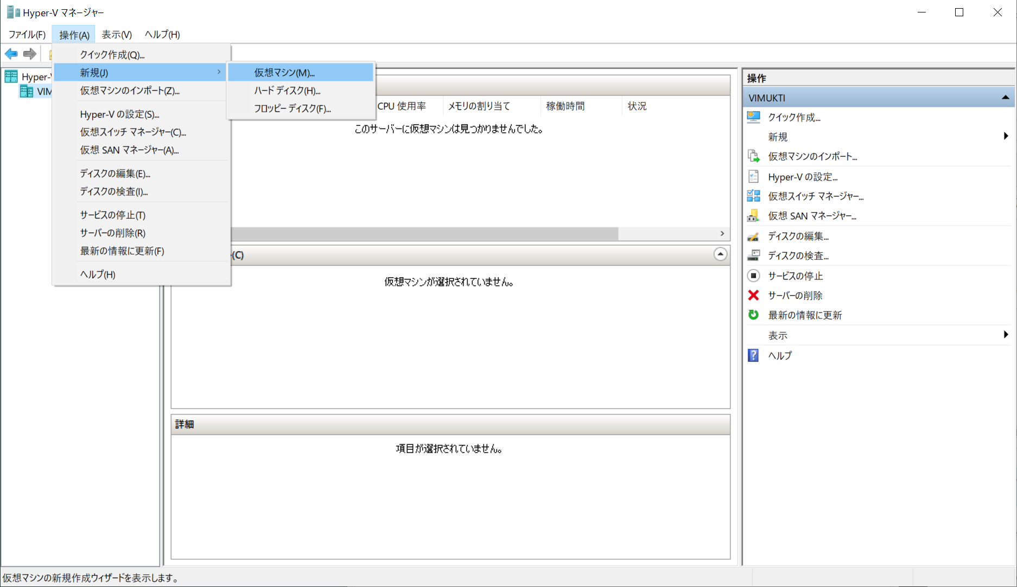The width and height of the screenshot is (1017, 587).
Task: Click クイック作成... link in Actions pane
Action: point(794,117)
